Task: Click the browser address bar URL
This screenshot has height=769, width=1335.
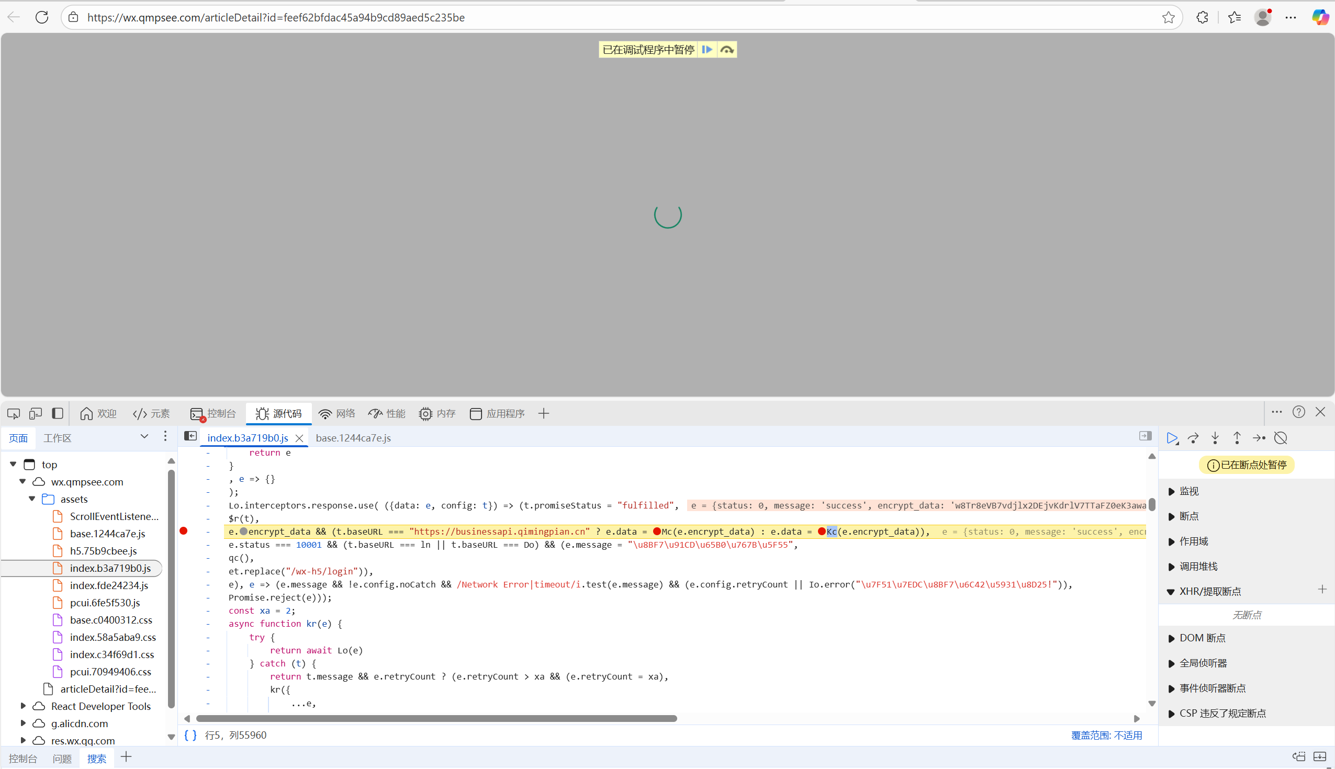Action: coord(276,17)
